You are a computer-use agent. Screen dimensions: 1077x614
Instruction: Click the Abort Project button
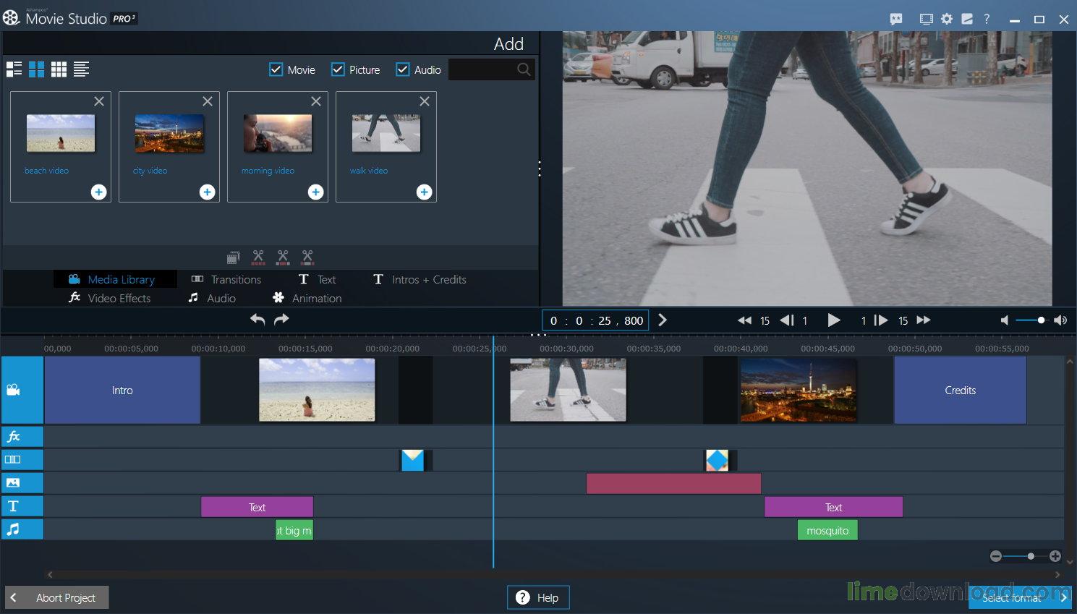[x=65, y=598]
